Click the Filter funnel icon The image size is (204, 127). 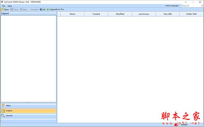click(3, 106)
